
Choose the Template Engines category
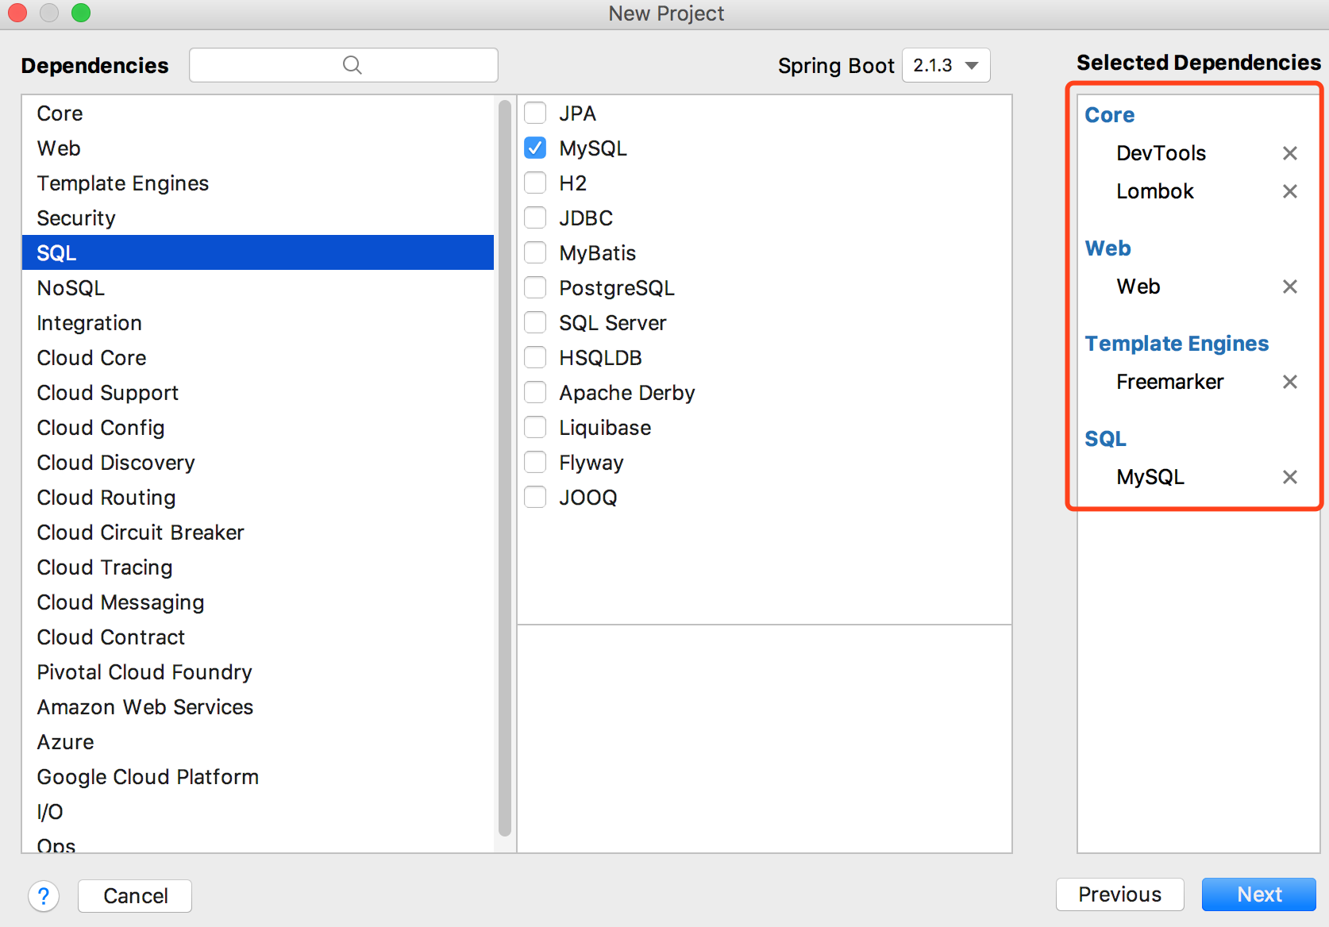122,183
